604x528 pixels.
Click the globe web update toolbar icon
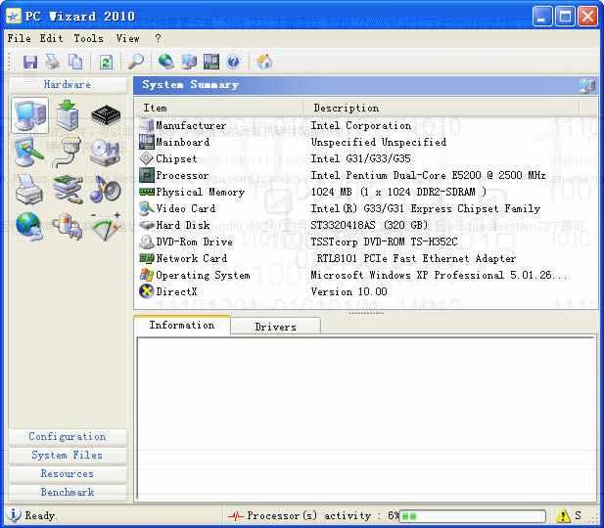coord(166,62)
